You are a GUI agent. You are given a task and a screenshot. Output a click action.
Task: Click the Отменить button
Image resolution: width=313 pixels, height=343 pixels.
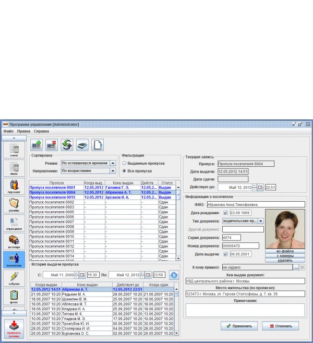click(x=280, y=326)
